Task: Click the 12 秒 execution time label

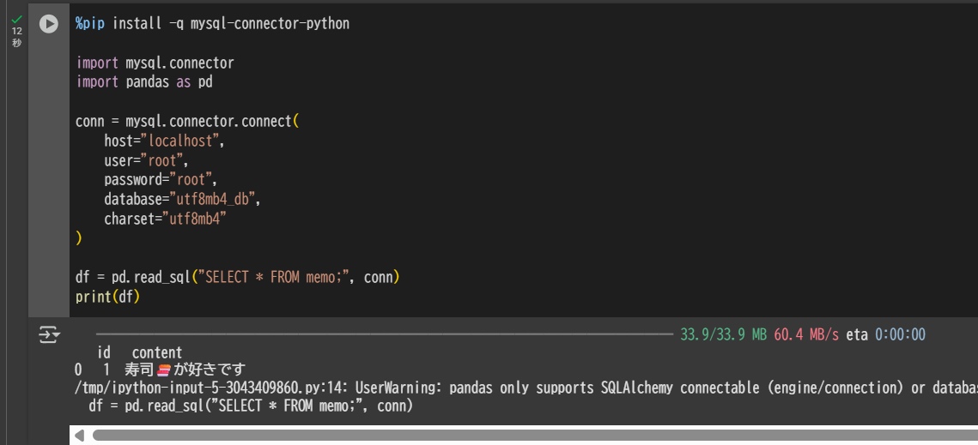Action: [17, 37]
